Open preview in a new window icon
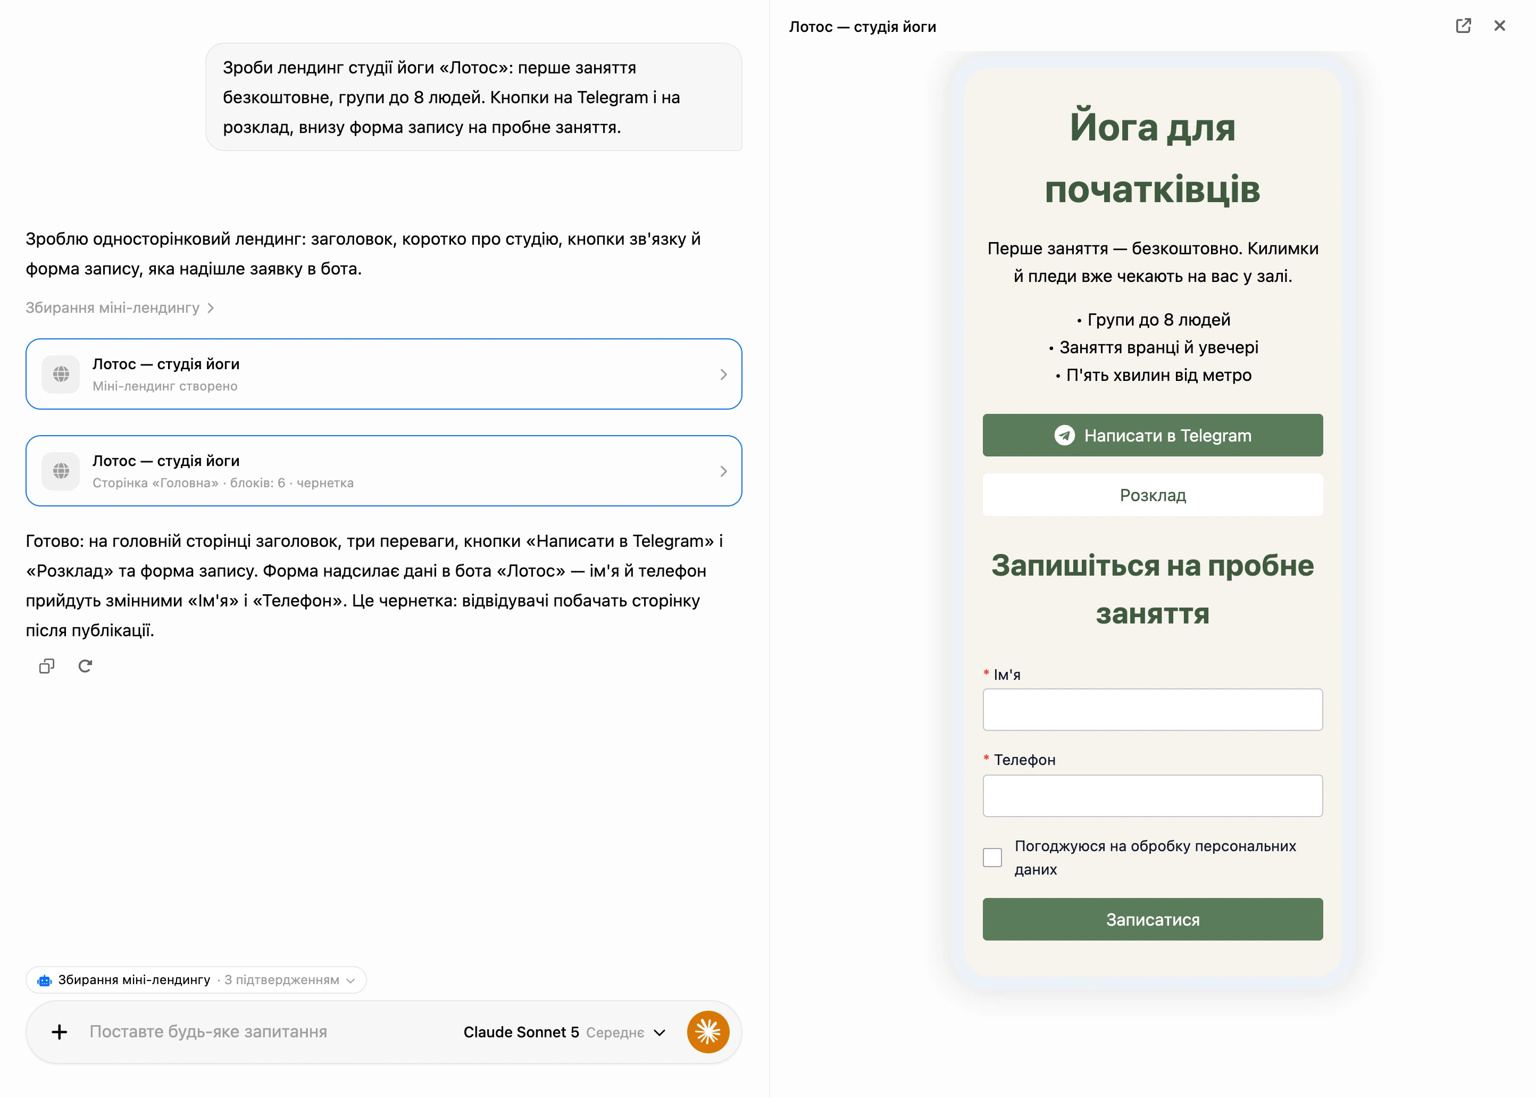Screen dimensions: 1536x1098 tap(1463, 26)
